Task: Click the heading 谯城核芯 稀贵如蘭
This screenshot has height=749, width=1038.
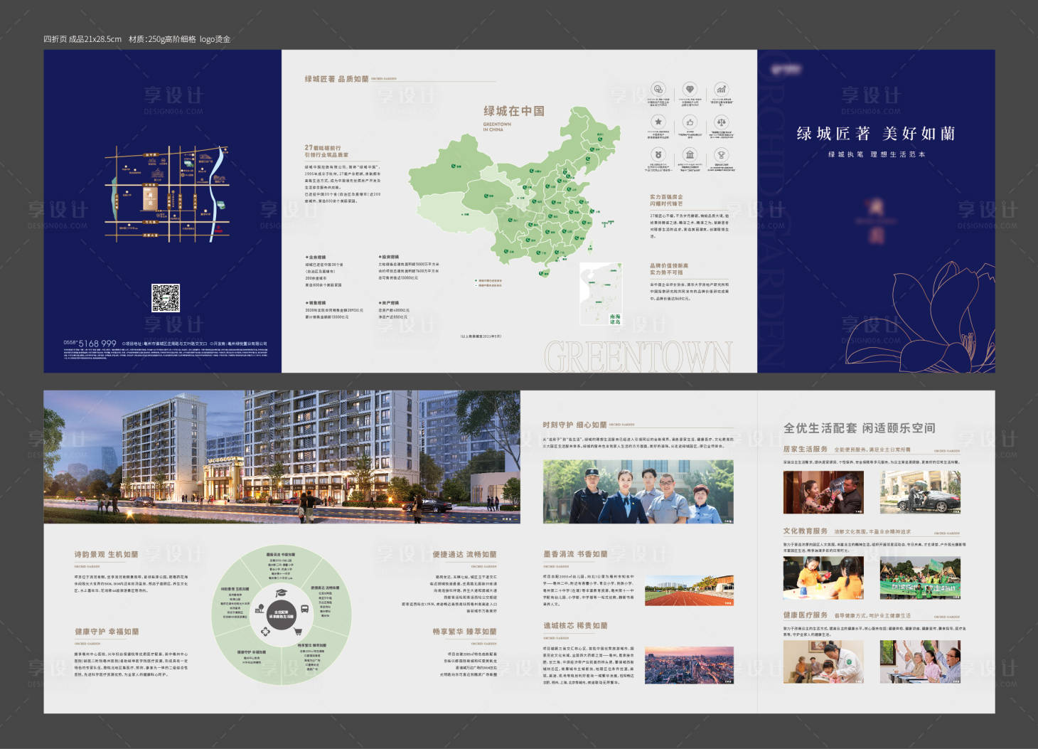Action: pos(575,626)
